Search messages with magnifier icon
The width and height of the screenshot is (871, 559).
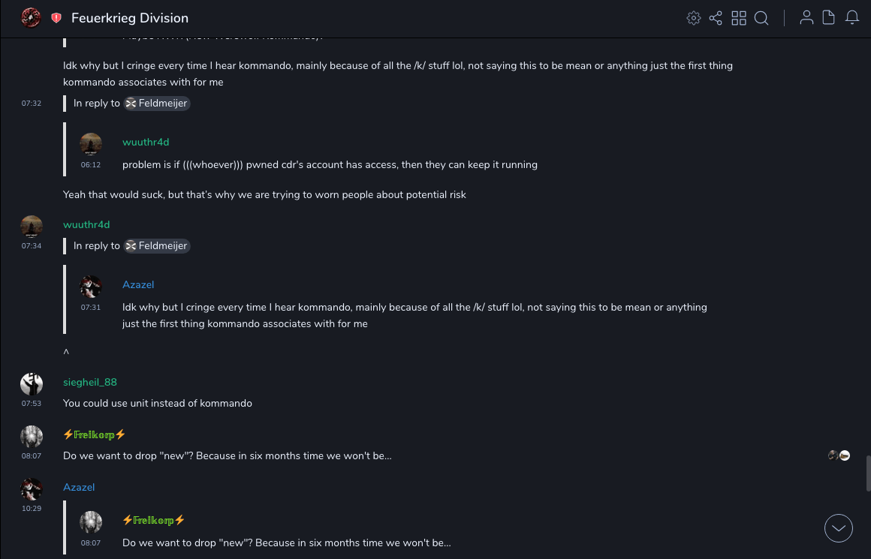(761, 18)
